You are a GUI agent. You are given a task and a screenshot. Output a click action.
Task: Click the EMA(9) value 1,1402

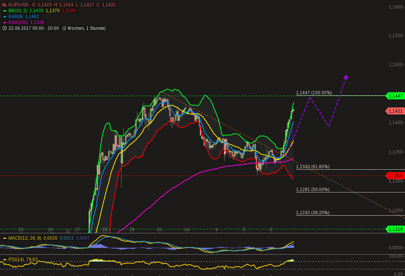pyautogui.click(x=32, y=17)
